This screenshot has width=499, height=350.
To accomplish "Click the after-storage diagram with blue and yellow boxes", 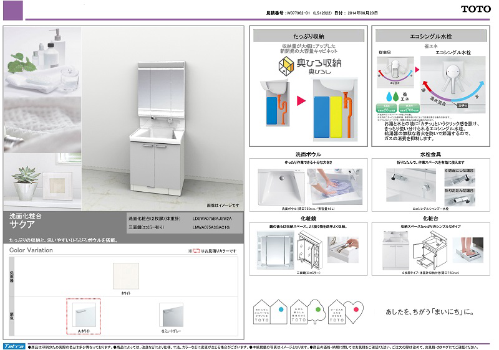I will click(x=335, y=110).
